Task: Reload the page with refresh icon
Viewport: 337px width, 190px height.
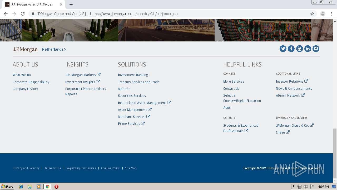Action: click(23, 14)
